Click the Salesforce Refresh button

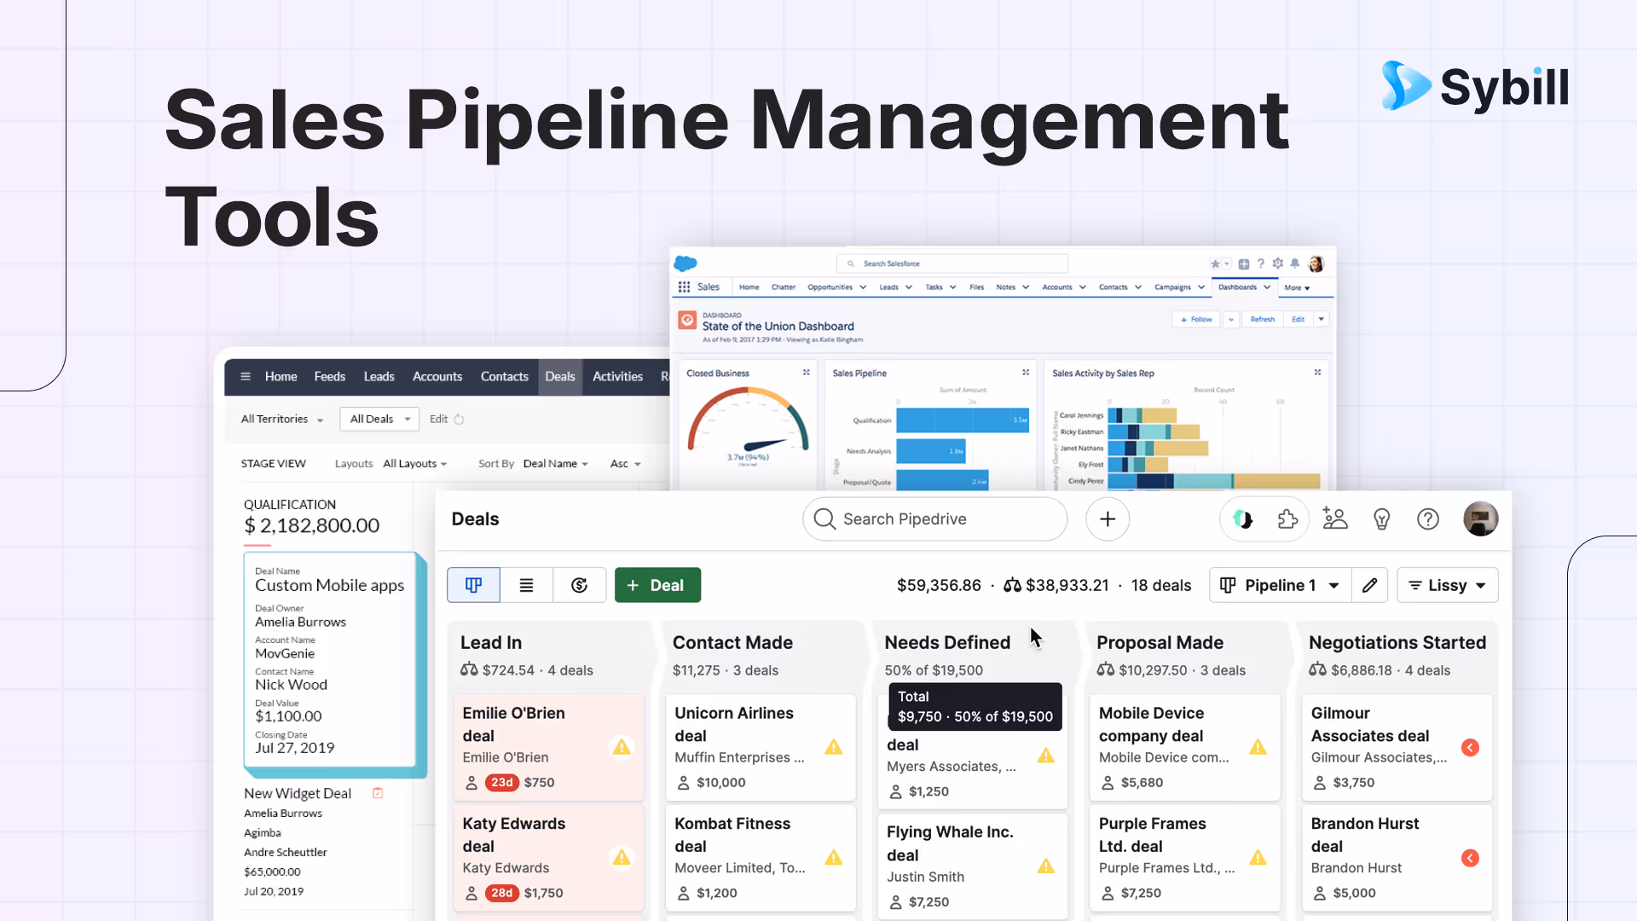[x=1263, y=320]
